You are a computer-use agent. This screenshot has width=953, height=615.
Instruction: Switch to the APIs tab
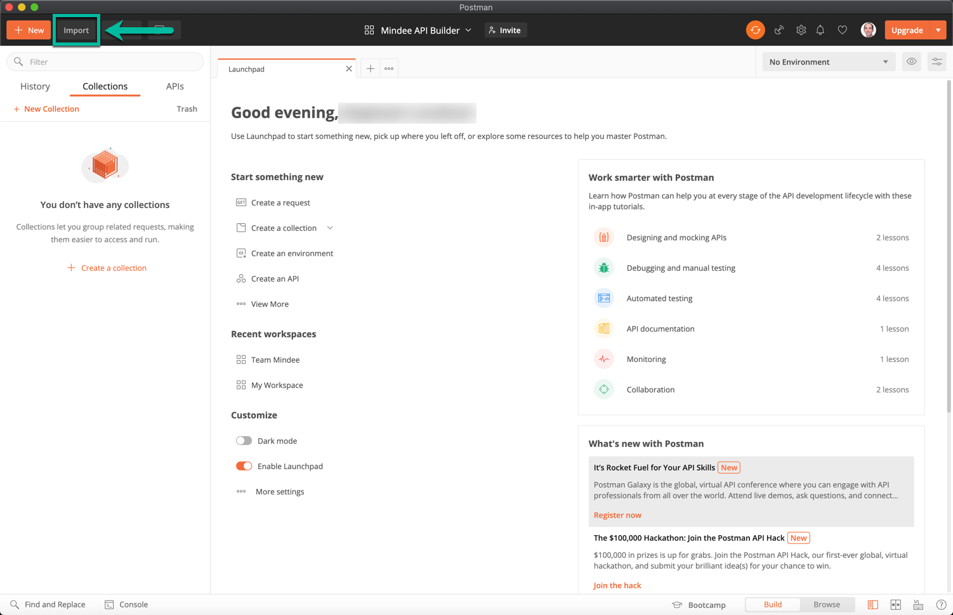174,86
